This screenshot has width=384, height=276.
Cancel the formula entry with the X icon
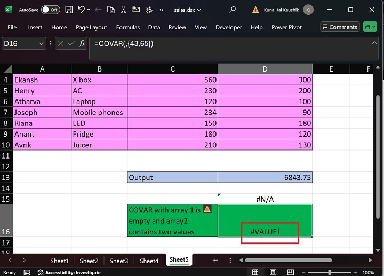click(x=60, y=44)
